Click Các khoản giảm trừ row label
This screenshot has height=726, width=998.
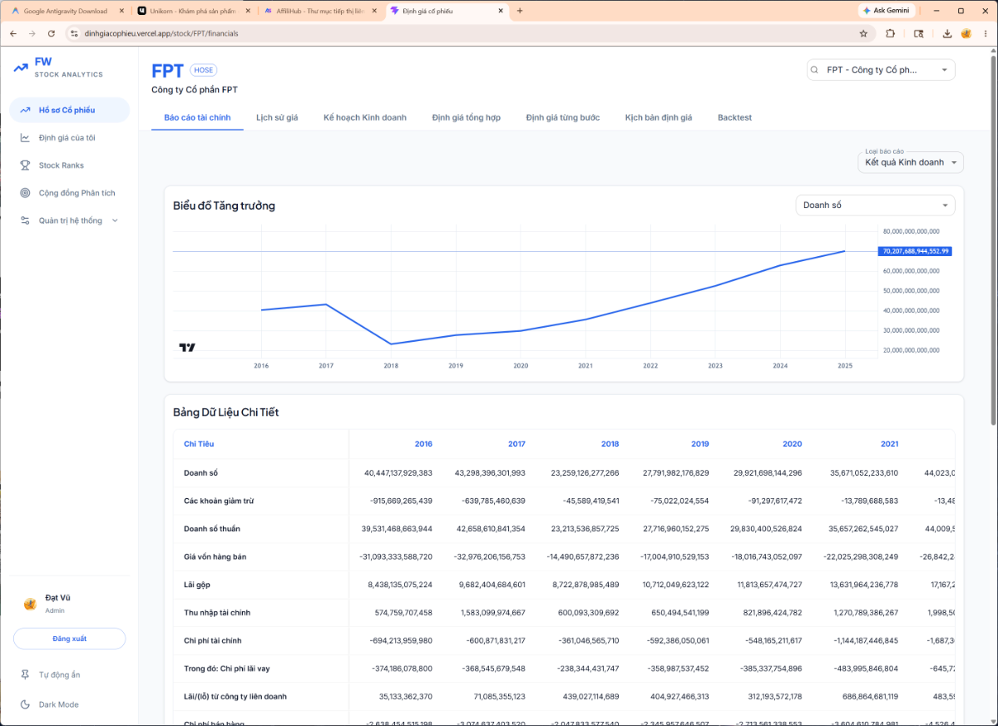pos(220,501)
